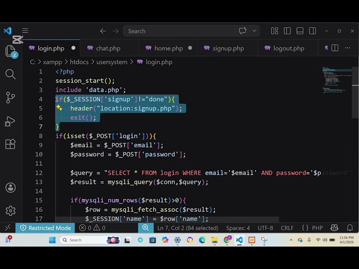Click the code minimap

tap(337, 80)
